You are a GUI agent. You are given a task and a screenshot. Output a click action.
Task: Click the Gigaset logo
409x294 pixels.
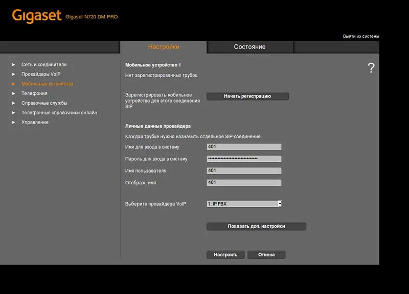click(x=36, y=16)
